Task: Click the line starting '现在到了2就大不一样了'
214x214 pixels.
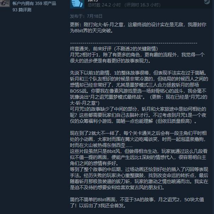Action: 138,133
